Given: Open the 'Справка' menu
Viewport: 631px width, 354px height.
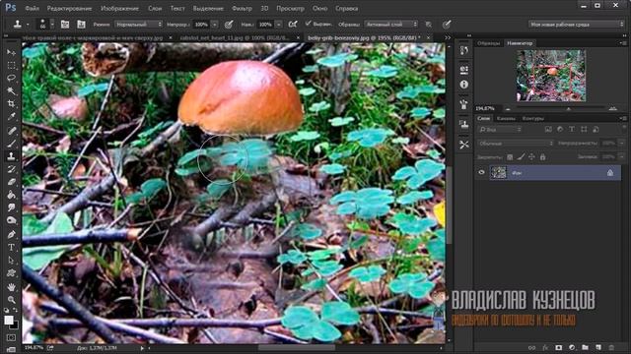Looking at the screenshot, I should [346, 8].
